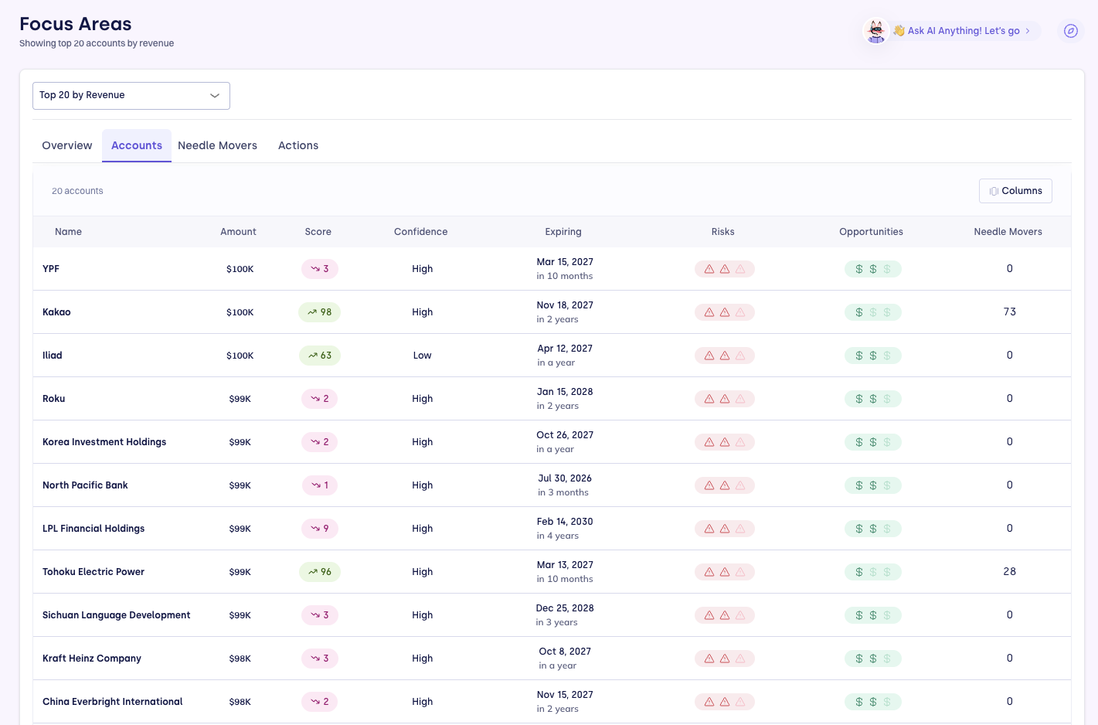Screen dimensions: 1098x725
Task: Open the compass icon at top right
Action: [1071, 31]
